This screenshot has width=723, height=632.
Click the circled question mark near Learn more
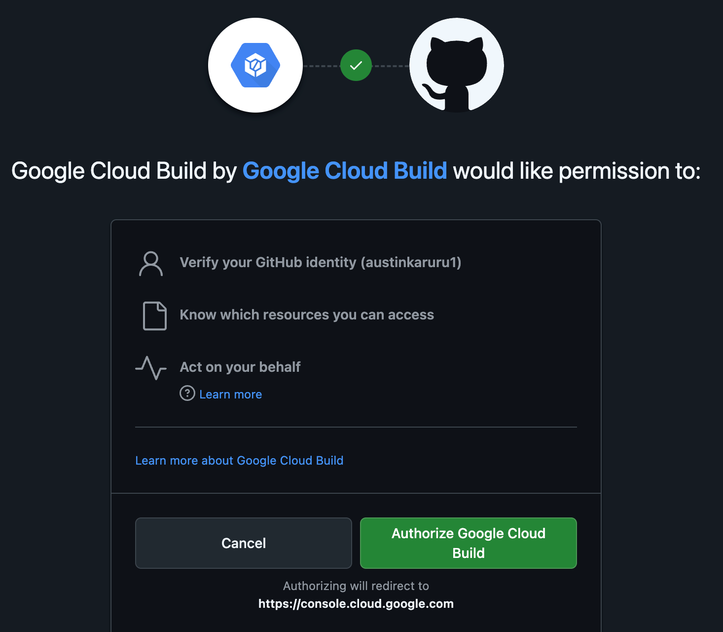point(187,394)
